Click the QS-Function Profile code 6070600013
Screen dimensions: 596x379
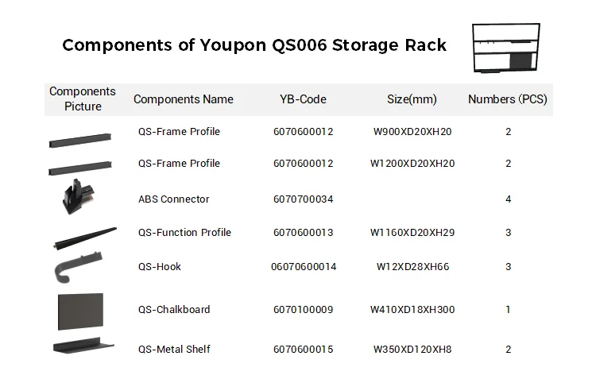tap(303, 232)
